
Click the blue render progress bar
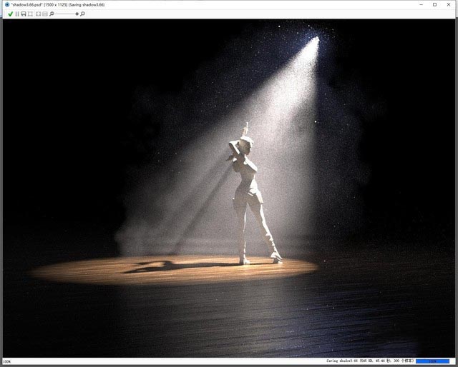click(432, 361)
